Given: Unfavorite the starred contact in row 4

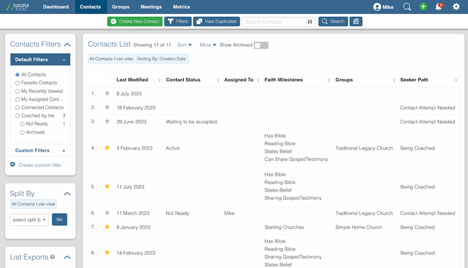Looking at the screenshot, I should [x=107, y=148].
